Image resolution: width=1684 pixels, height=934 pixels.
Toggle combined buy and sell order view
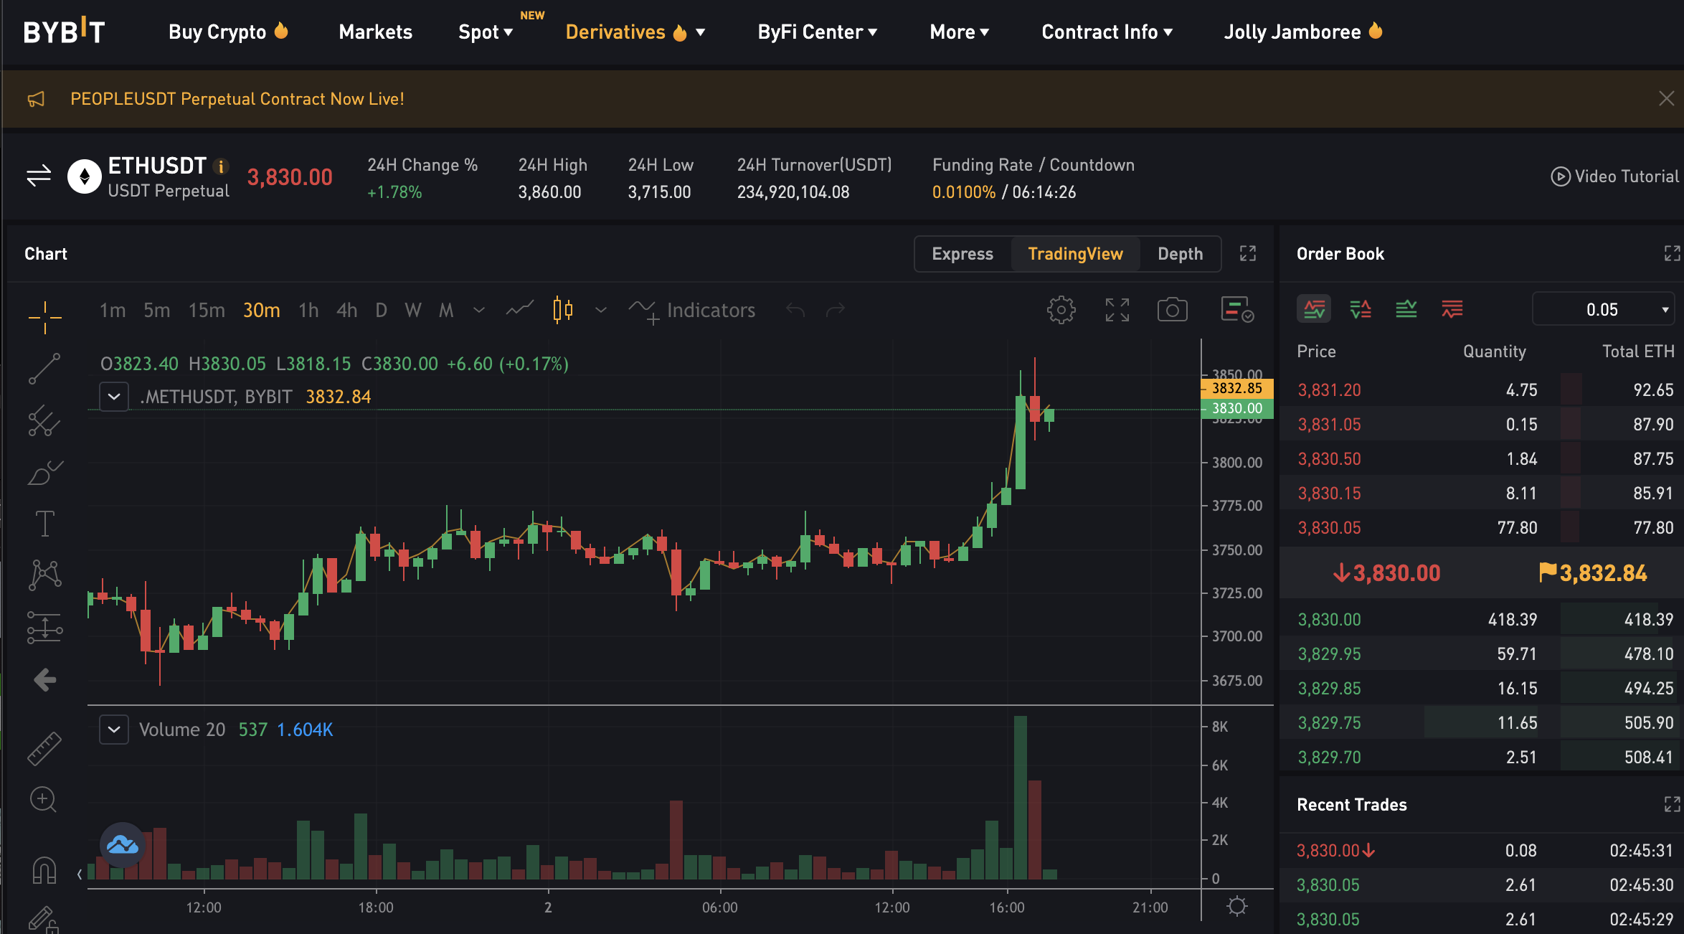click(1314, 309)
